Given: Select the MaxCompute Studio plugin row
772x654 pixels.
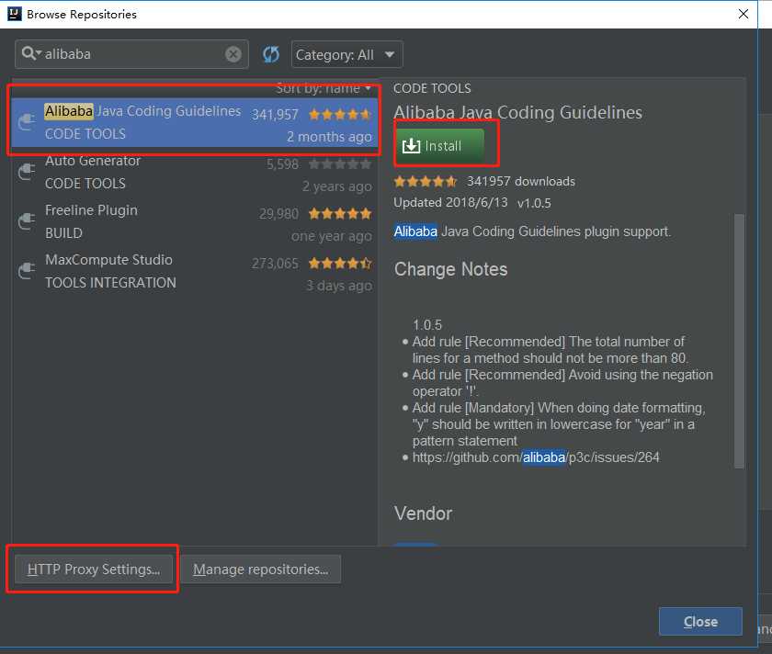Looking at the screenshot, I should coord(195,271).
